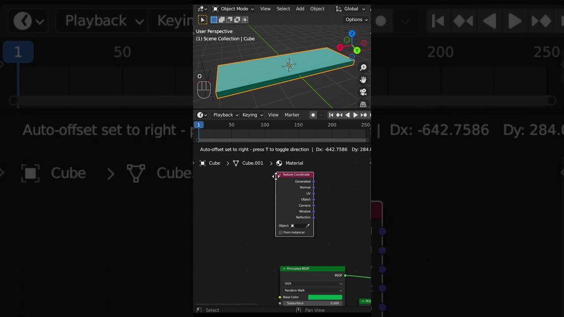Click the UV output socket
564x317 pixels.
(x=313, y=193)
